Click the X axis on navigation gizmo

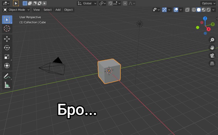[x=208, y=29]
